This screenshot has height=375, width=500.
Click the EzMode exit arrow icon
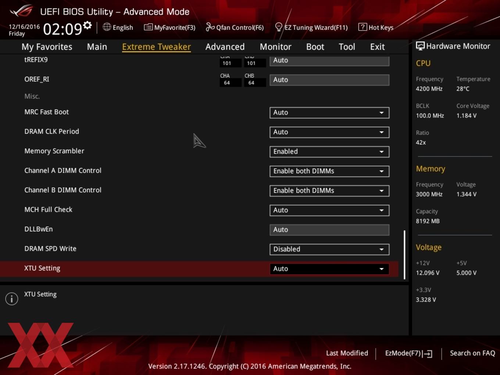click(x=427, y=354)
